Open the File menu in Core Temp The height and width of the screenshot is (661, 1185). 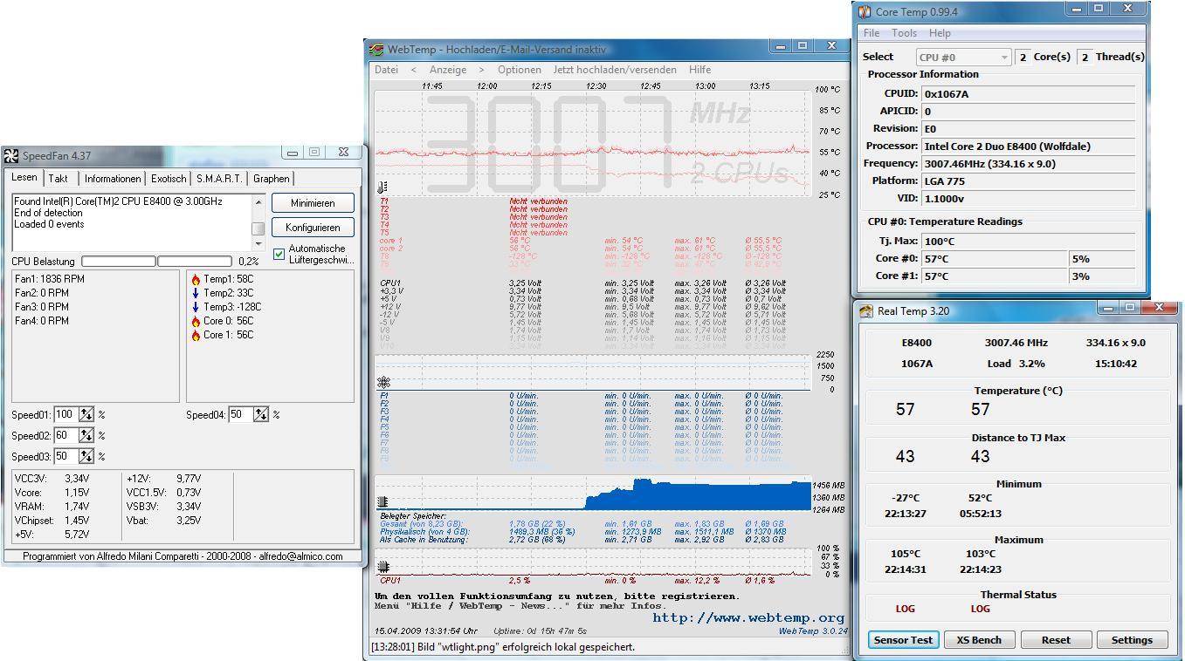point(872,33)
